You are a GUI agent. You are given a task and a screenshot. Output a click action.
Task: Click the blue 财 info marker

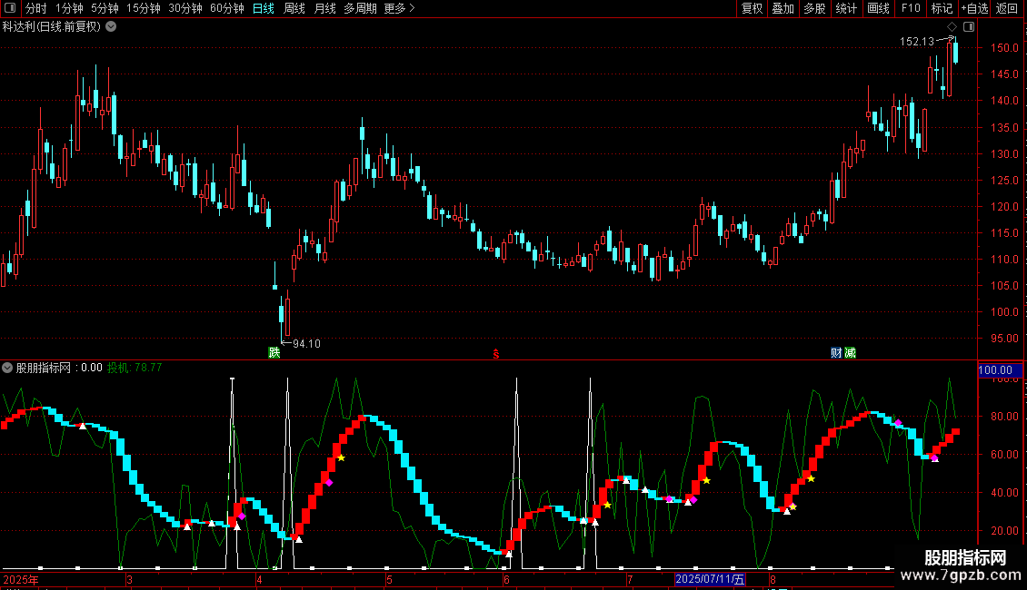836,352
